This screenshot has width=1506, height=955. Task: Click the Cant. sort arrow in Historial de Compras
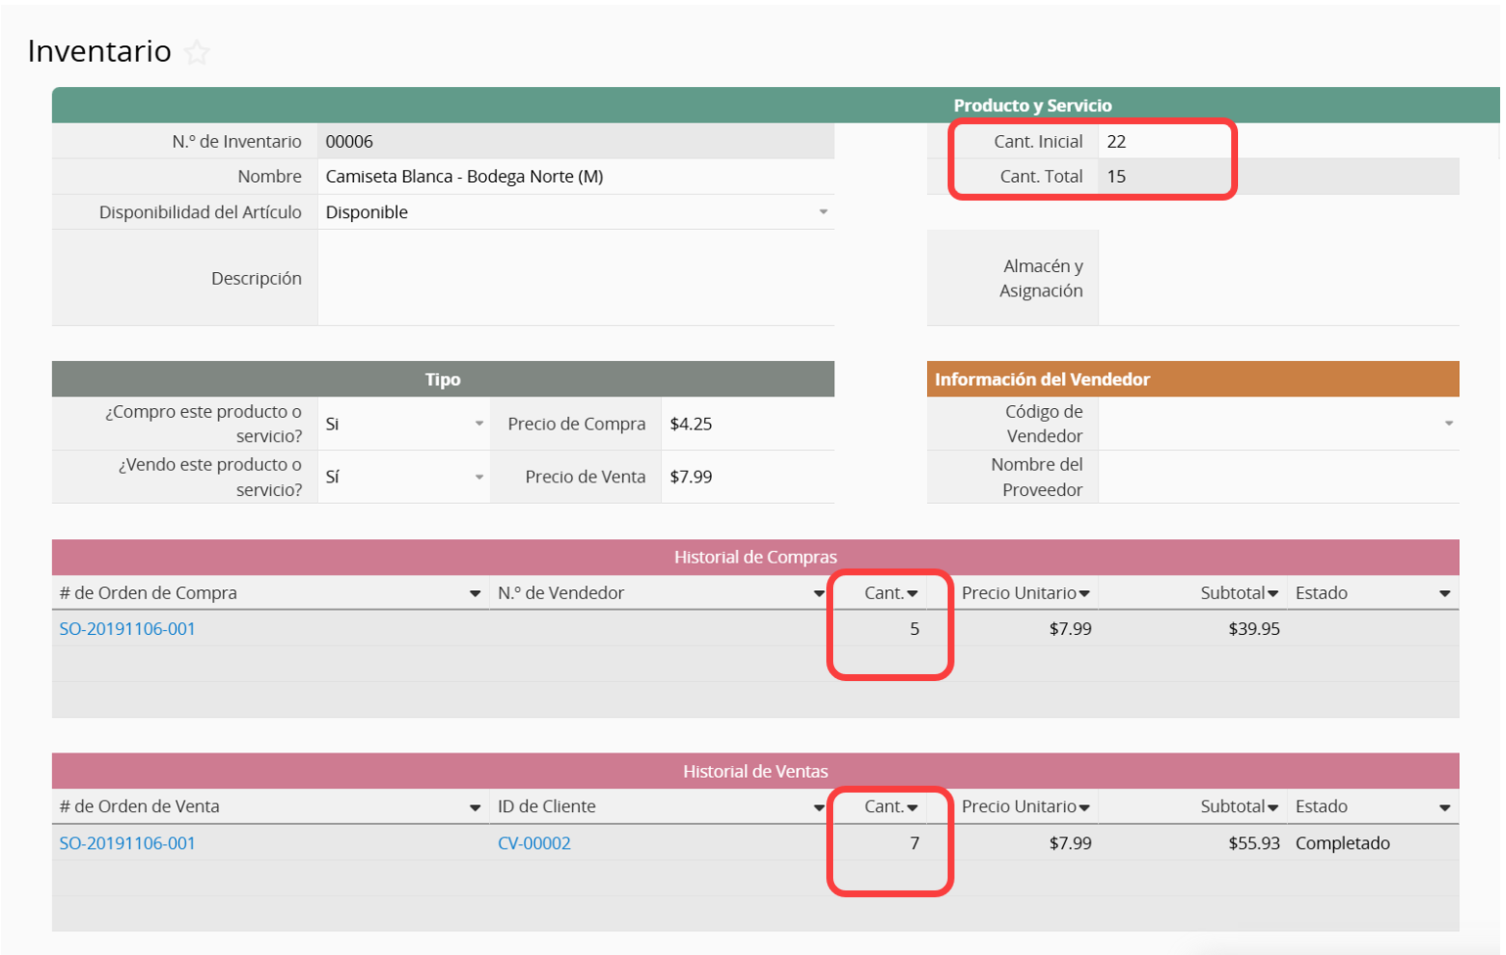(912, 594)
